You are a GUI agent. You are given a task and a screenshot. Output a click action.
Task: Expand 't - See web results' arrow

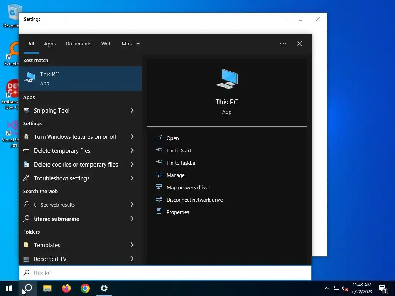(x=132, y=204)
